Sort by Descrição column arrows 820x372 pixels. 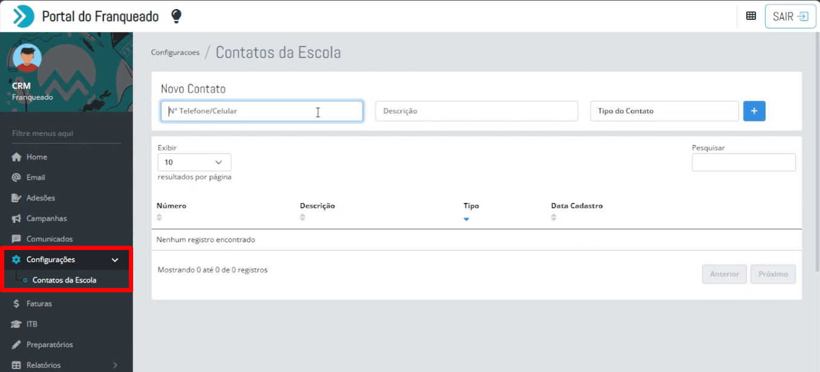303,217
